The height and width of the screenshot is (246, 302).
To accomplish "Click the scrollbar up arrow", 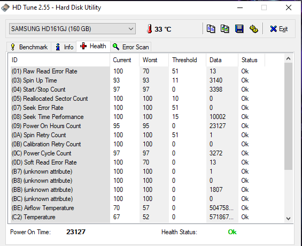I will (288, 58).
